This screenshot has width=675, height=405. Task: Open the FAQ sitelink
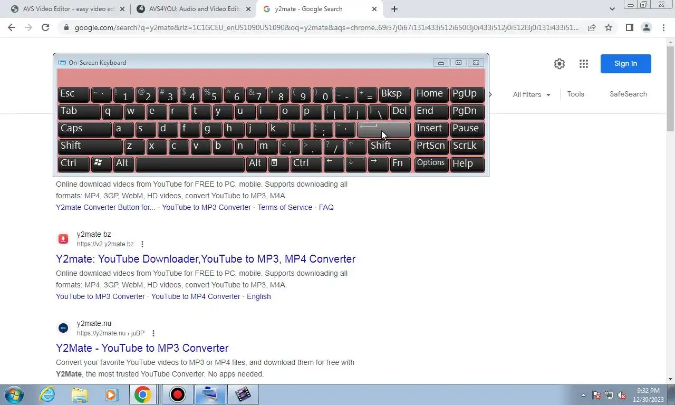coord(326,207)
